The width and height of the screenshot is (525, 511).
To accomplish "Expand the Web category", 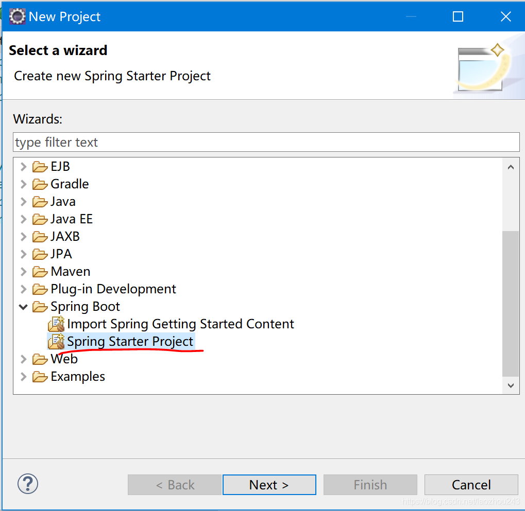I will 23,359.
